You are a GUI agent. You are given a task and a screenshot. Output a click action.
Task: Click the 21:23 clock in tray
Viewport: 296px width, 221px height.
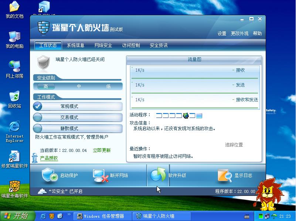pos(285,216)
